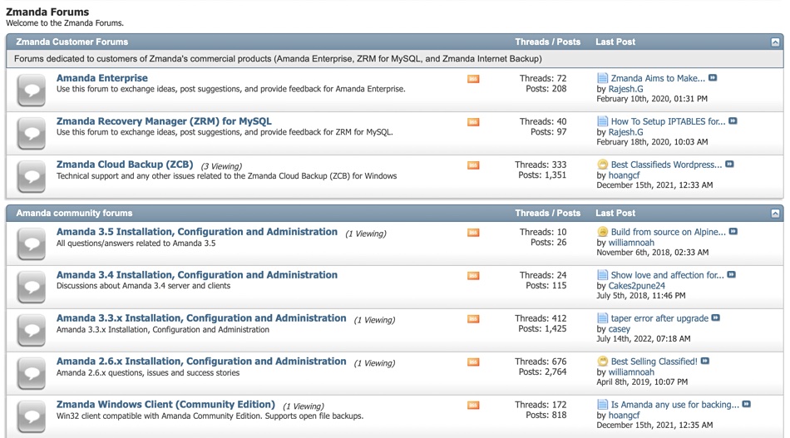Open the Zmanda Cloud Backup (ZCB) forum
Image resolution: width=790 pixels, height=438 pixels.
pos(125,165)
